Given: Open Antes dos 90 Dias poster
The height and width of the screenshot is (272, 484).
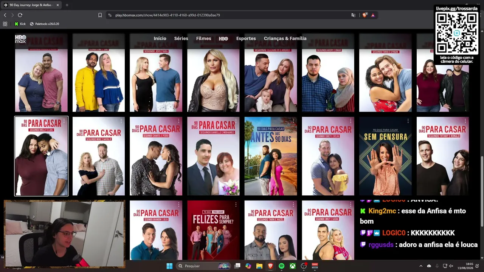Looking at the screenshot, I should click(x=271, y=156).
